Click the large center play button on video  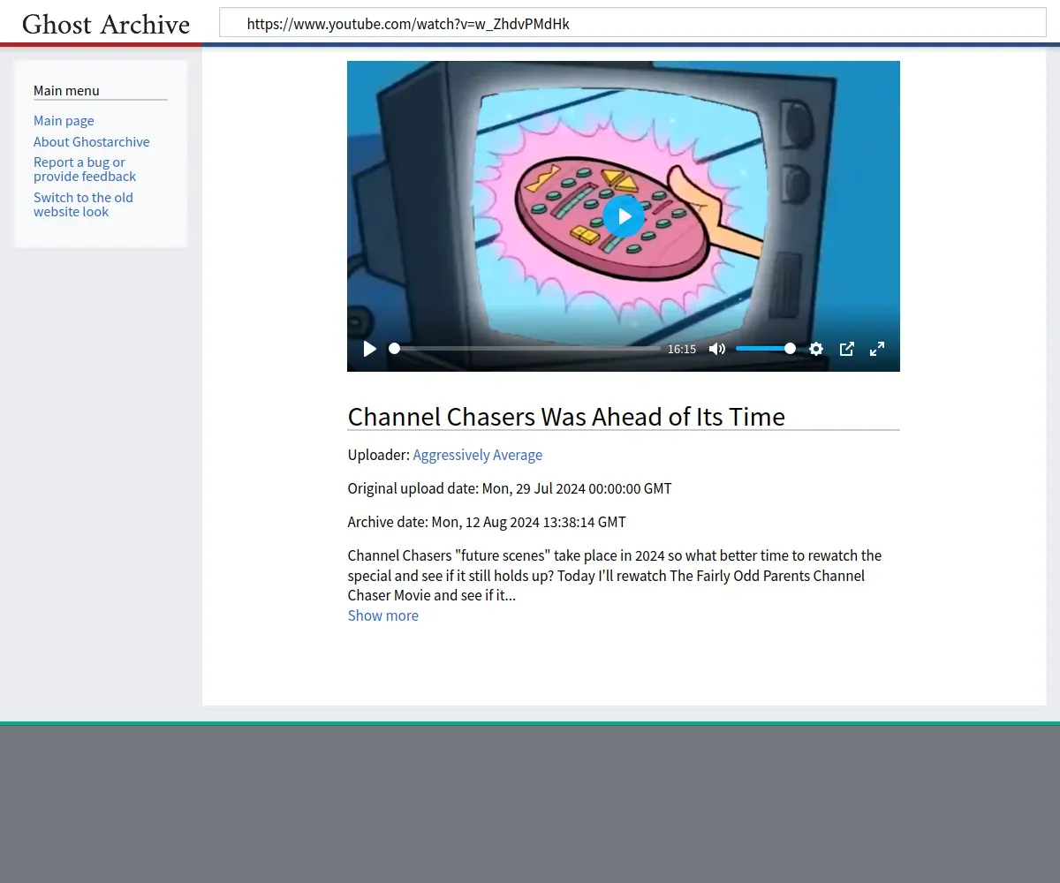click(x=624, y=216)
